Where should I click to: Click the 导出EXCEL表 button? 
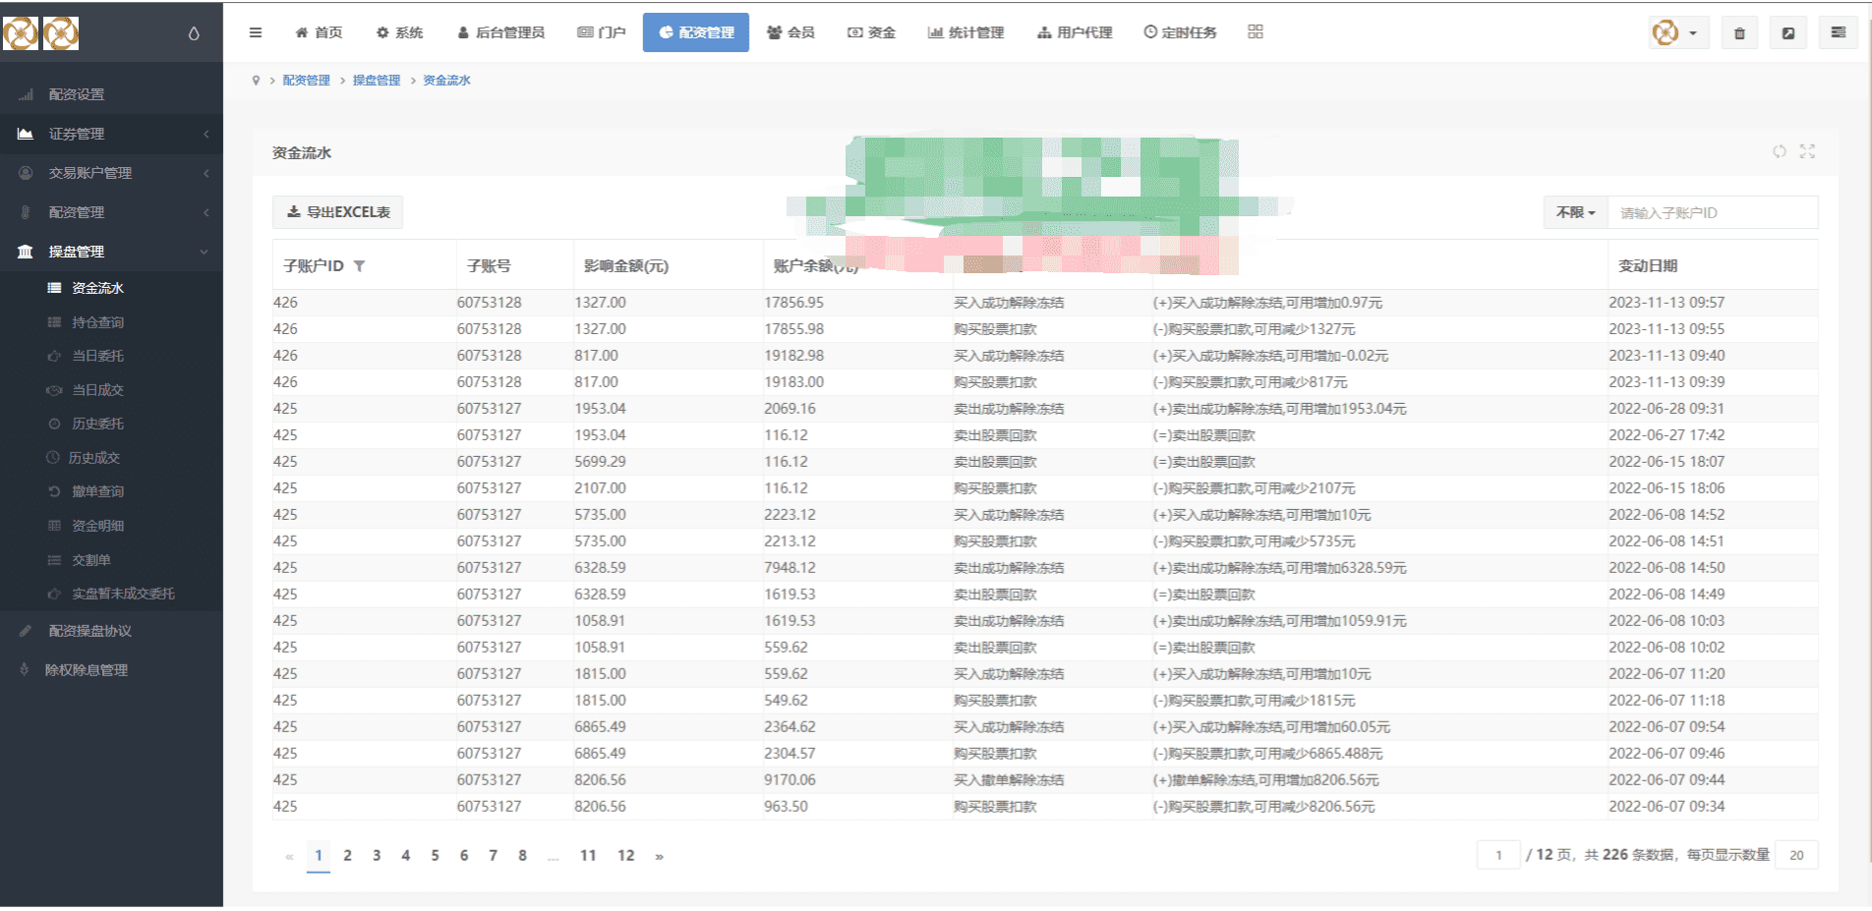338,212
